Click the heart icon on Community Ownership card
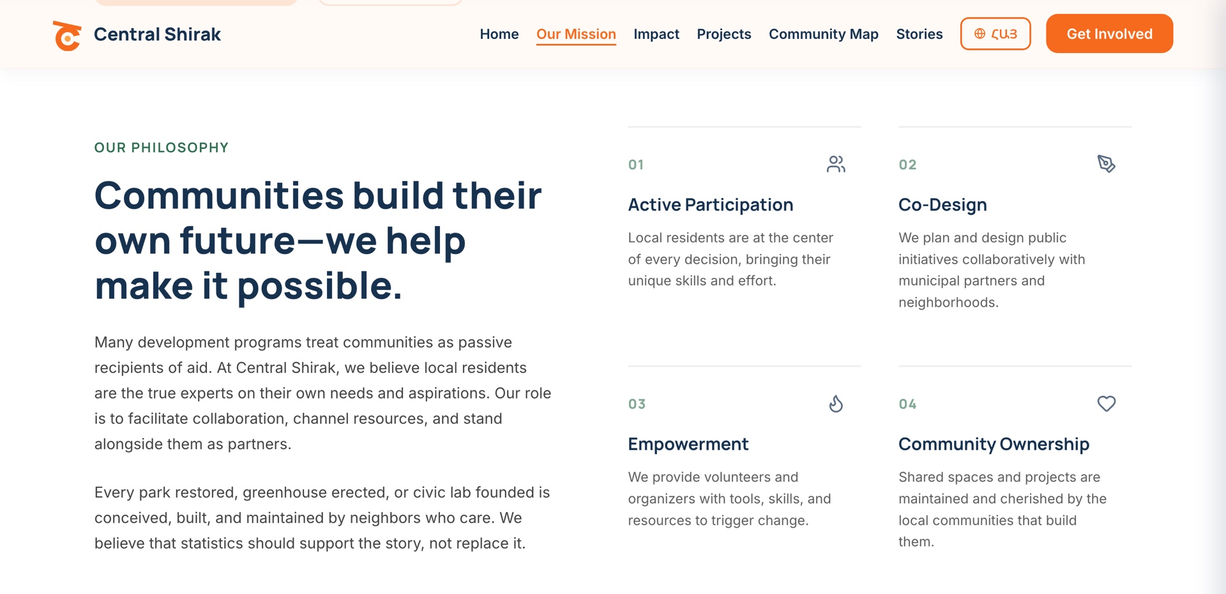This screenshot has height=594, width=1226. click(1107, 404)
